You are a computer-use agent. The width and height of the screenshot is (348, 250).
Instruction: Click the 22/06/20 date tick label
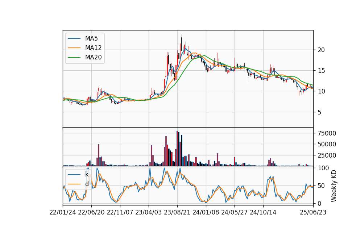point(91,213)
